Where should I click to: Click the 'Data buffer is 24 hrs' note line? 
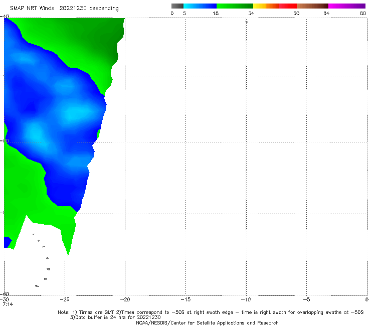click(115, 317)
